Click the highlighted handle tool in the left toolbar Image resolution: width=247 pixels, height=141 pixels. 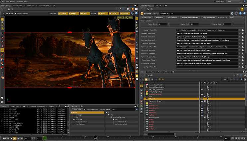tap(2, 50)
